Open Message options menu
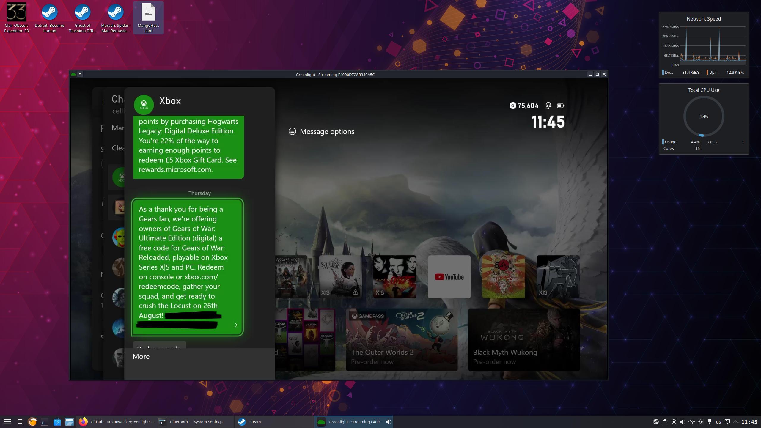The width and height of the screenshot is (761, 428). click(x=321, y=131)
